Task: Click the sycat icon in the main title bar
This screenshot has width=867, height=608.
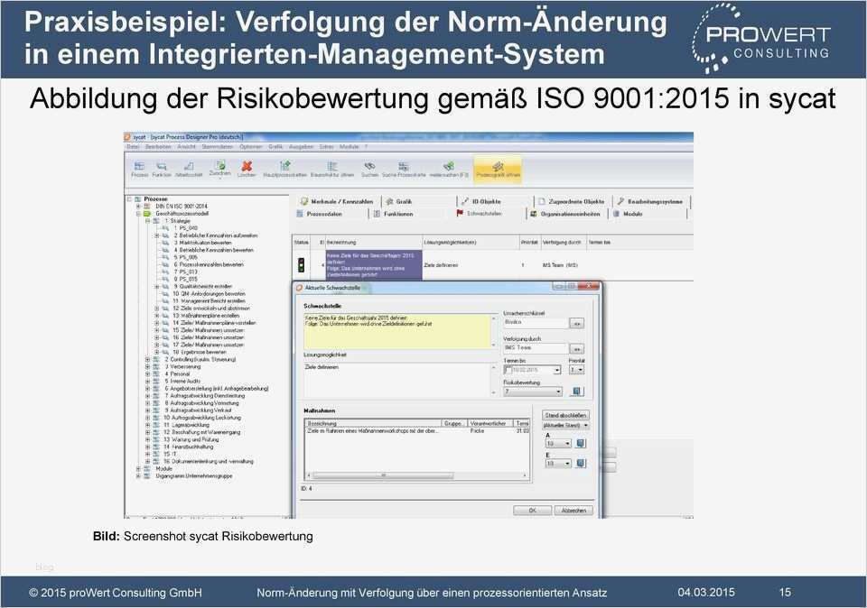Action: click(127, 136)
